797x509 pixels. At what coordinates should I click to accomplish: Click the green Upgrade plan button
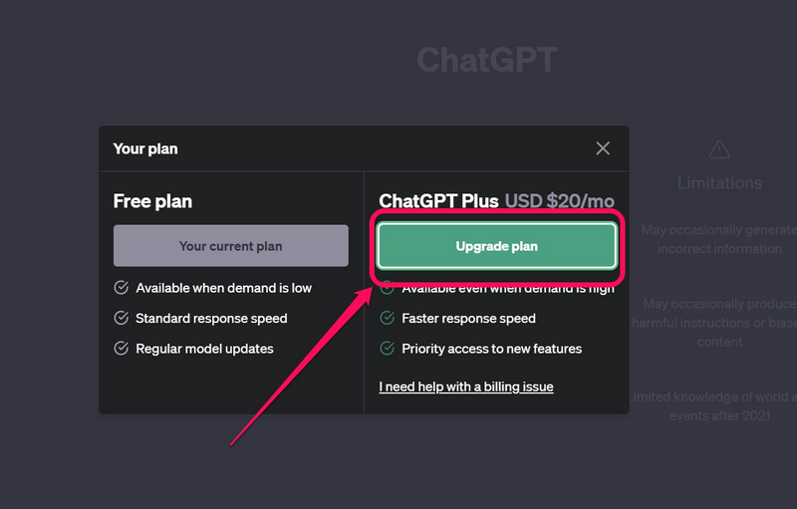point(496,246)
